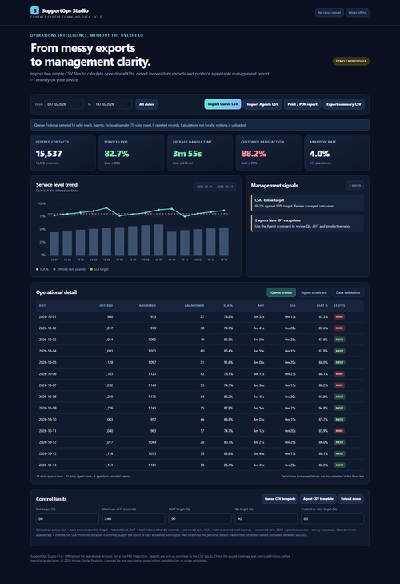This screenshot has width=400, height=584.
Task: Click the 2 signals badge
Action: 354,186
